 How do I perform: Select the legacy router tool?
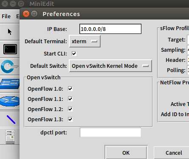pyautogui.click(x=10, y=101)
